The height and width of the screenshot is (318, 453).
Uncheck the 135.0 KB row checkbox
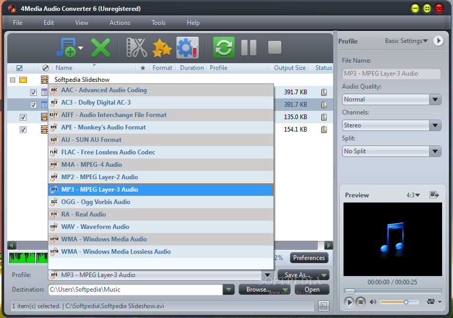23,117
